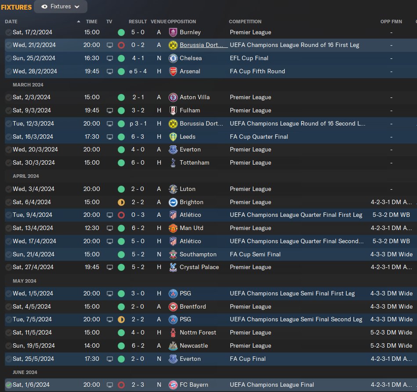
Task: Click the Chelsea club badge
Action: pyautogui.click(x=173, y=58)
